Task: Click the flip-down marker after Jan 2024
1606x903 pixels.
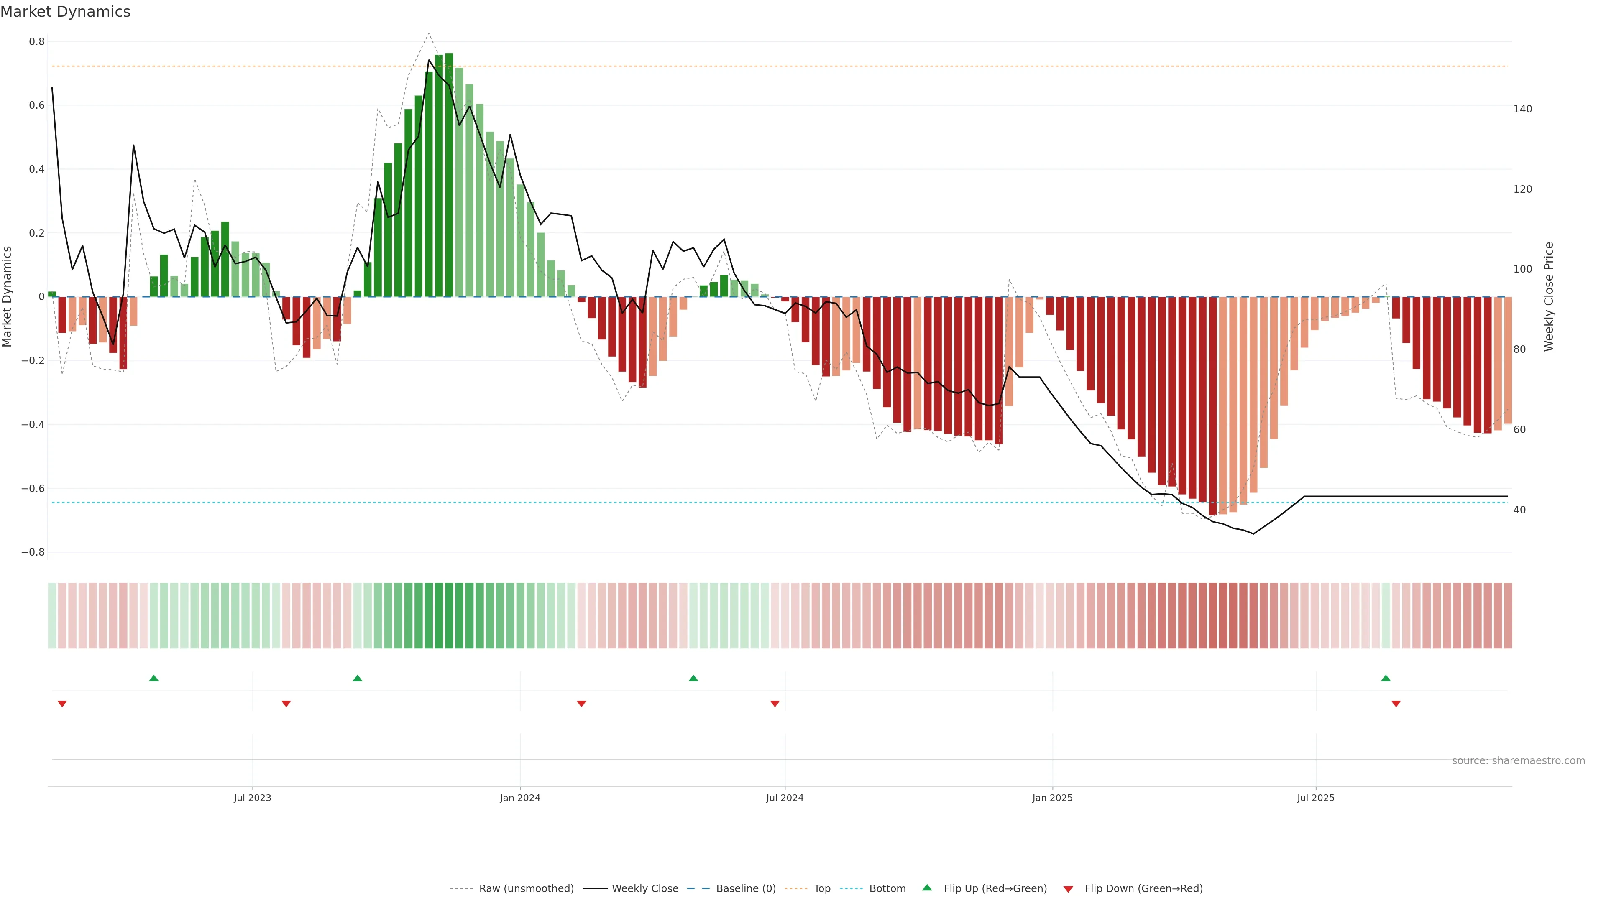Action: (x=581, y=704)
